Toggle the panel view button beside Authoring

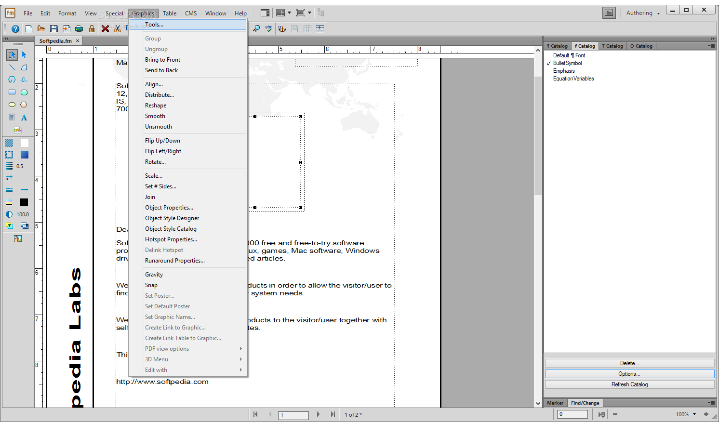pos(609,13)
